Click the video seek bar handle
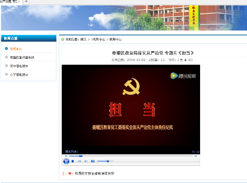This screenshot has height=183, width=247. (81, 156)
